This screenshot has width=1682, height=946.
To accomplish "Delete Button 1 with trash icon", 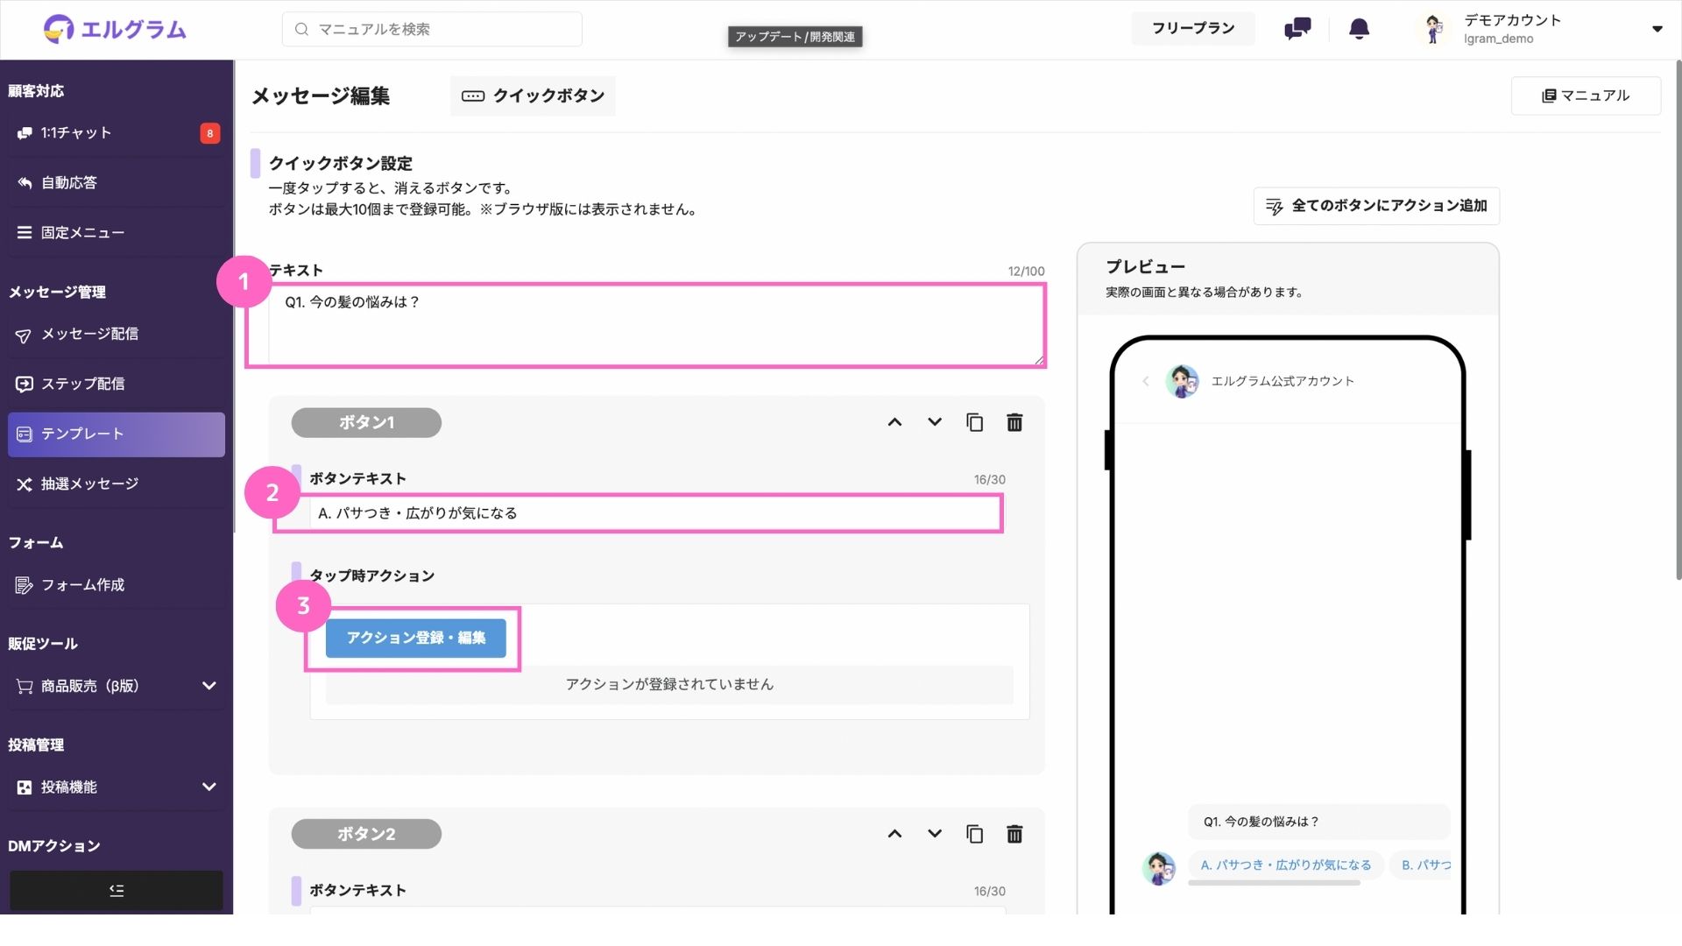I will 1014,423.
